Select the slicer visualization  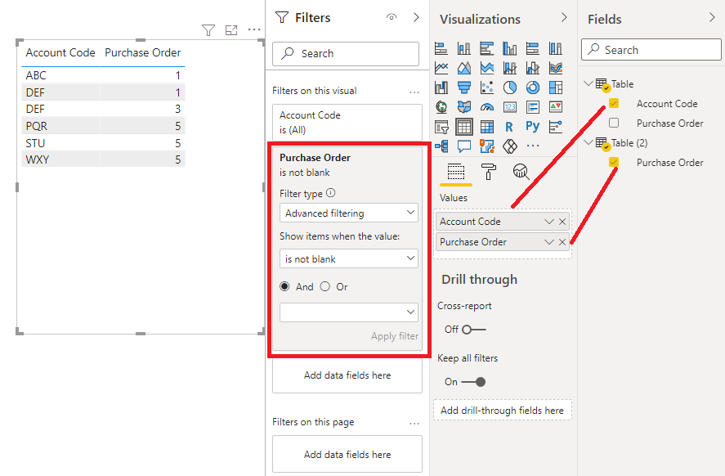(x=441, y=127)
